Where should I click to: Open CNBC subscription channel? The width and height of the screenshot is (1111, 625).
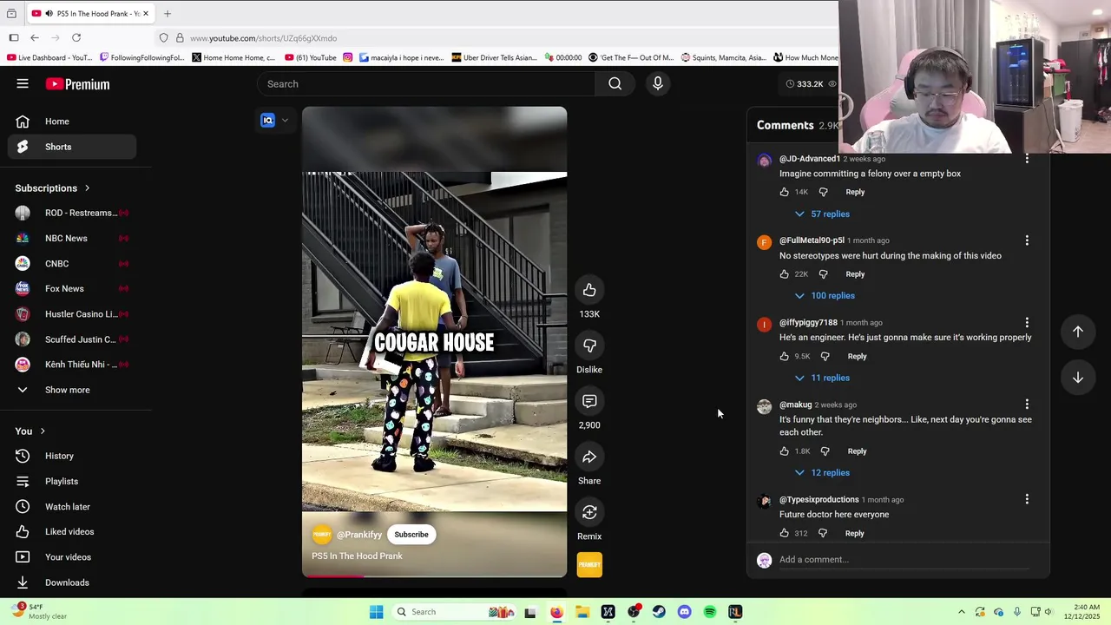pos(72,264)
